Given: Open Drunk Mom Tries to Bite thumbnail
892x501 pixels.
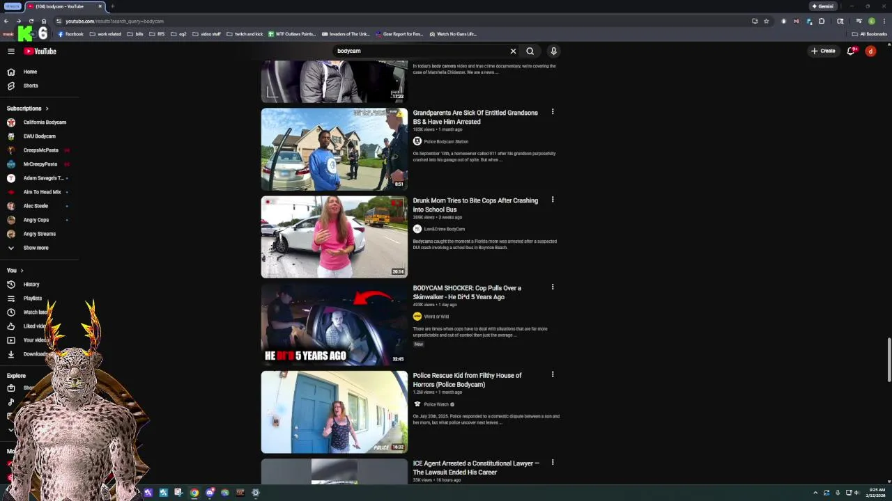Looking at the screenshot, I should tap(334, 237).
